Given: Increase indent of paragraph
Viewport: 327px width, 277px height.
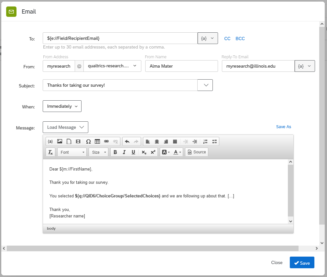Looking at the screenshot, I should coord(195,141).
